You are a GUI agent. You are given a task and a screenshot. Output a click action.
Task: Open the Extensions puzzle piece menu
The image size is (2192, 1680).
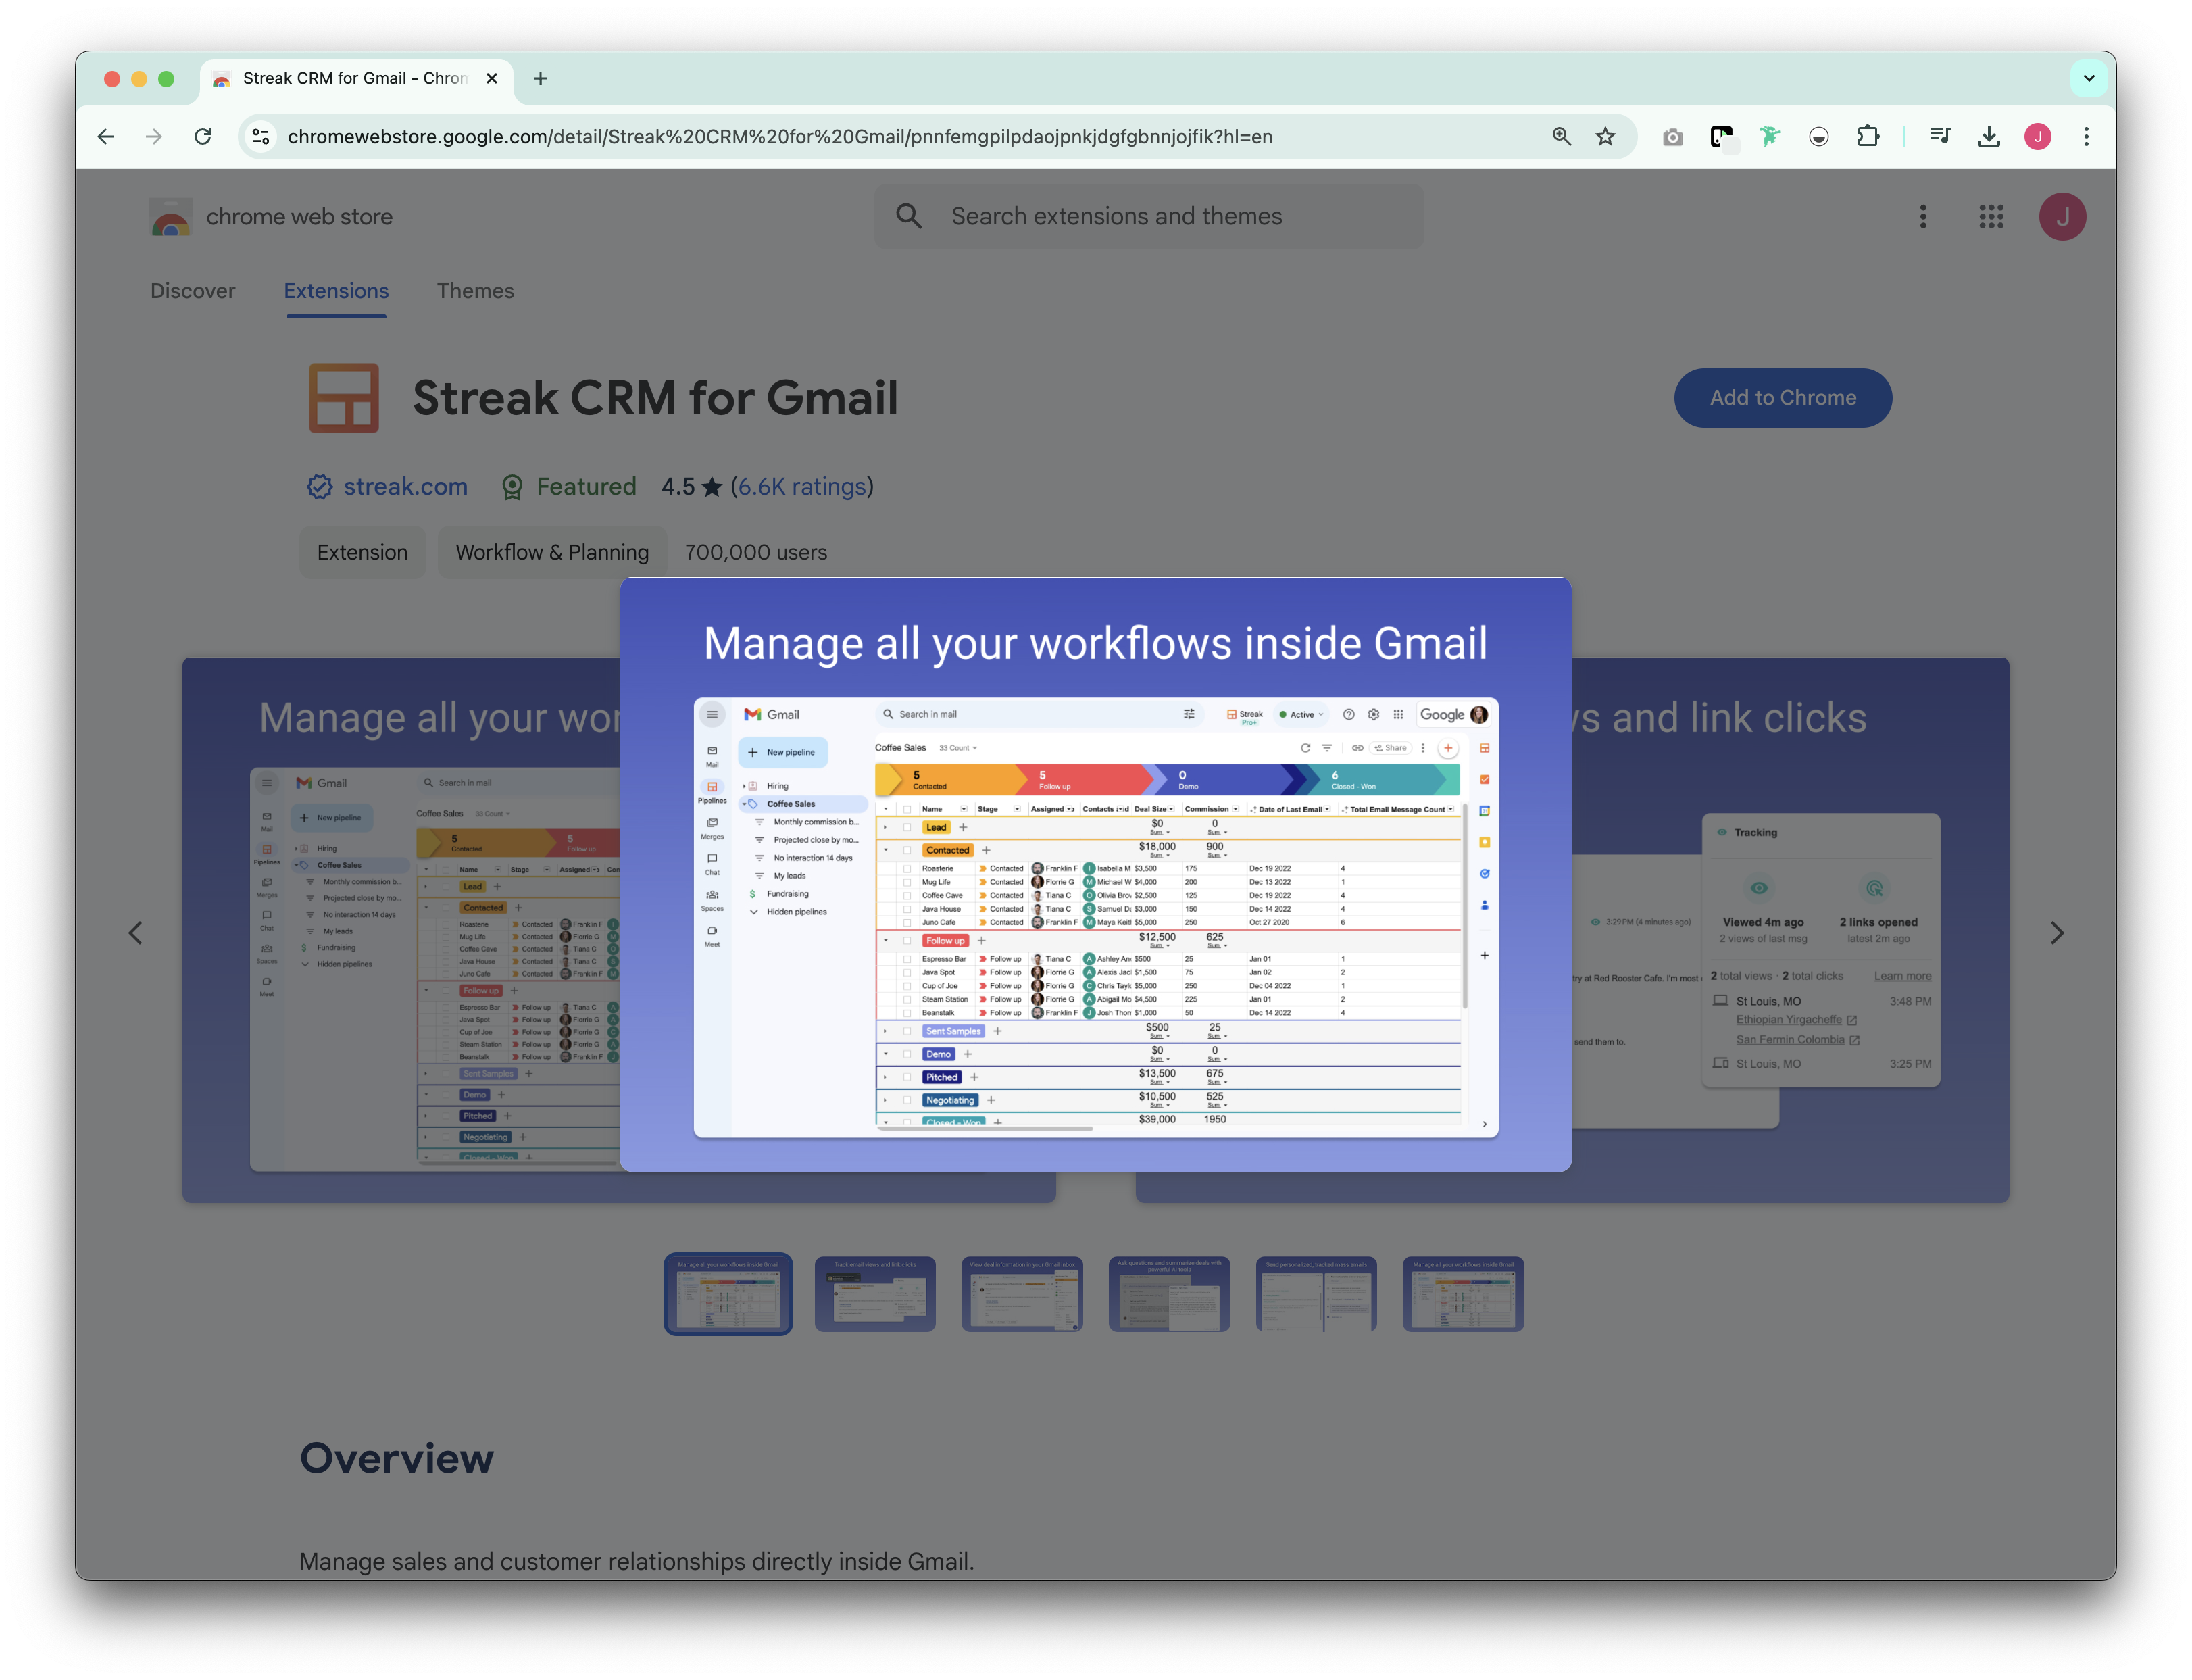click(1867, 137)
